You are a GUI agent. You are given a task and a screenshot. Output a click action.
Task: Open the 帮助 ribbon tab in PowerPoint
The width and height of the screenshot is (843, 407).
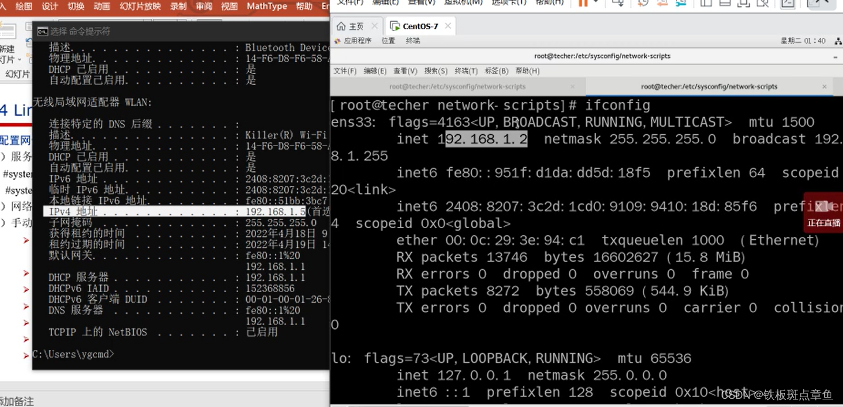[x=304, y=6]
